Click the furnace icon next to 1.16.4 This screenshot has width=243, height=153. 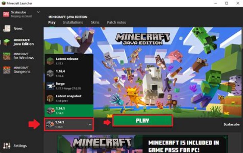[x=50, y=73]
